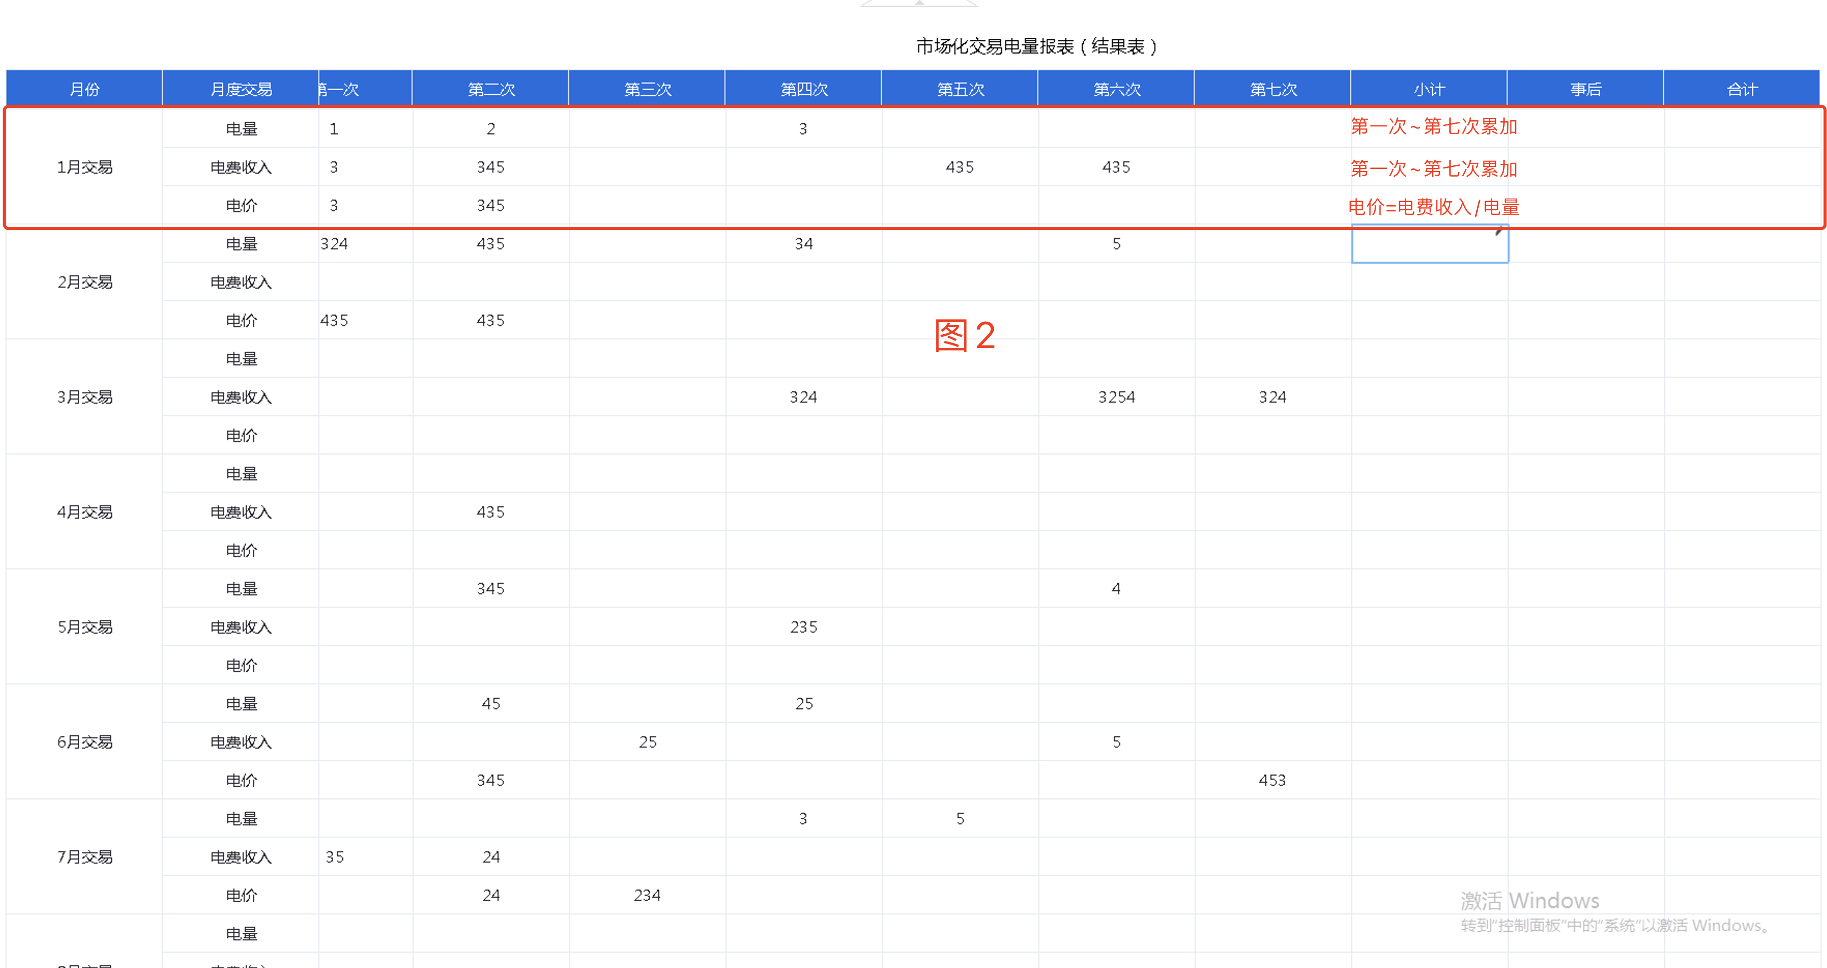Click 324 in 2月 电量 row

coord(334,244)
